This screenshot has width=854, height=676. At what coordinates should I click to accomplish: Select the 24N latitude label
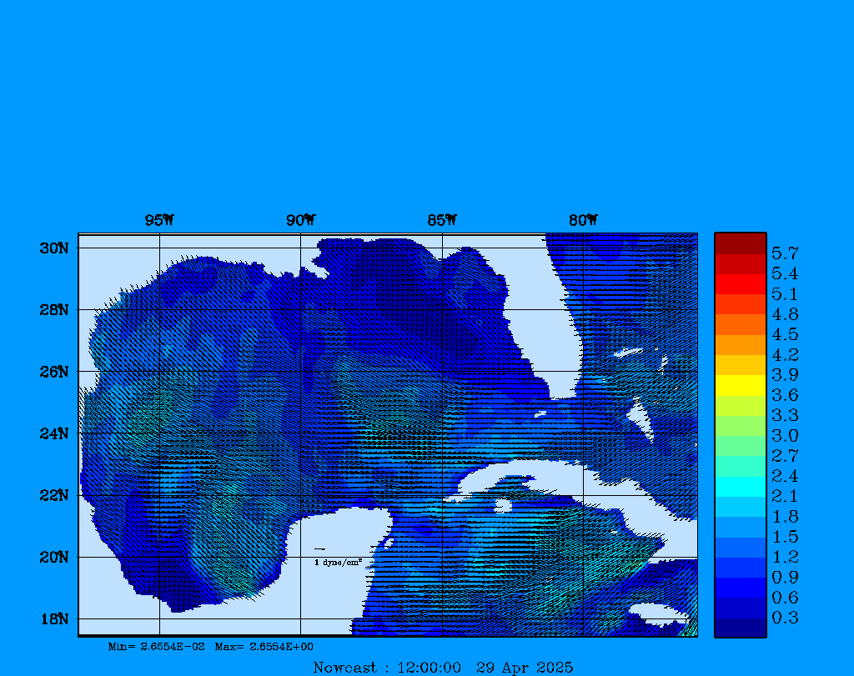53,433
